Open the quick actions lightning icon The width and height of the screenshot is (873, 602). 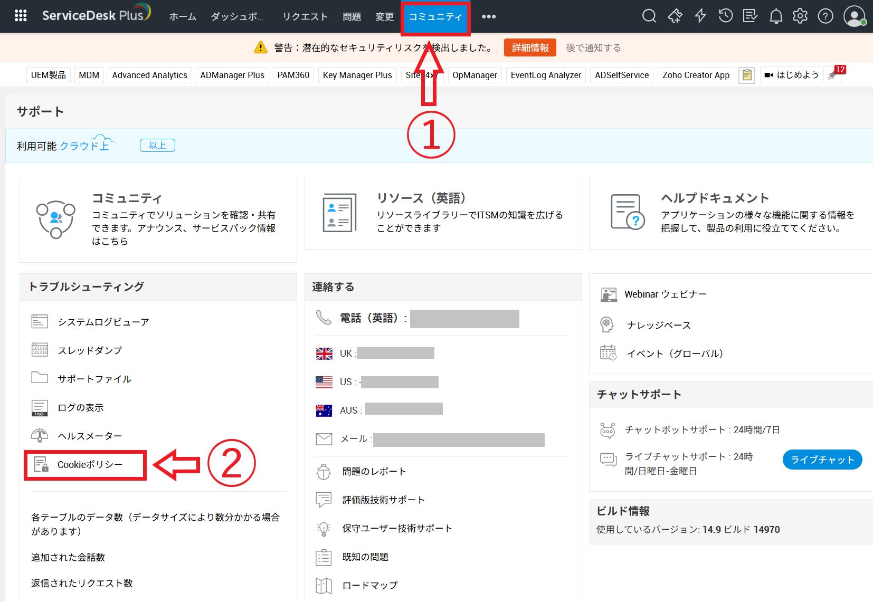[x=700, y=16]
